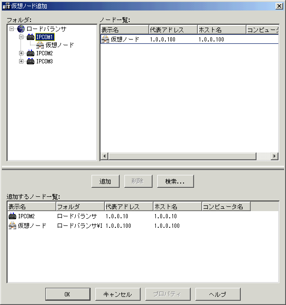Expand the IPCOM2 tree node
The image size is (286, 305).
click(21, 53)
